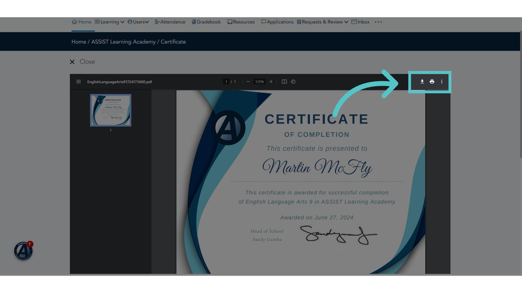The image size is (522, 293).
Task: Close the certificate viewer
Action: click(x=82, y=62)
